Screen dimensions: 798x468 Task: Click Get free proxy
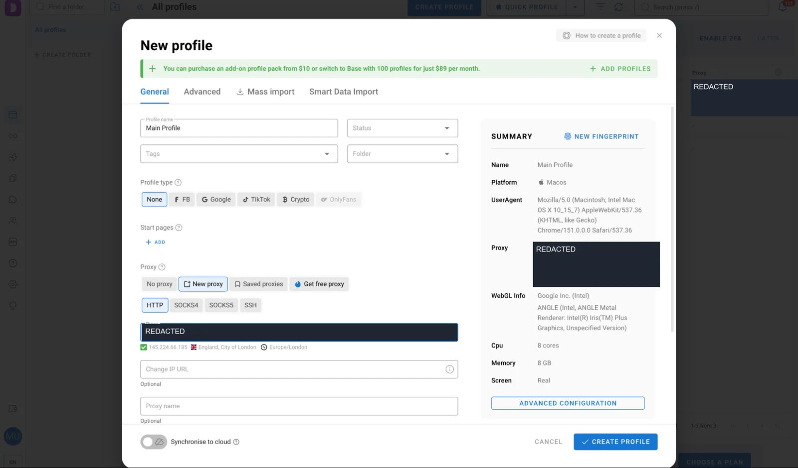click(x=319, y=284)
